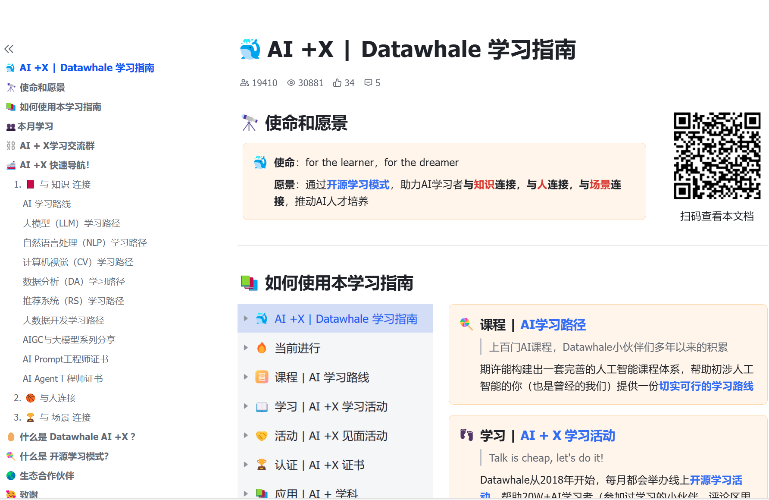769x500 pixels.
Task: Open 大数据开发学习路径 entry
Action: pos(63,321)
